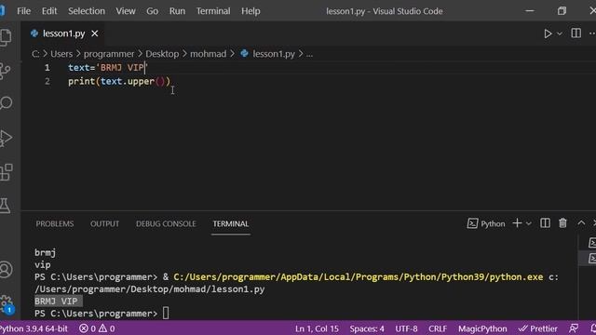Click line 1 text='BRMJ VIP' code
Image resolution: width=596 pixels, height=335 pixels.
[x=107, y=68]
